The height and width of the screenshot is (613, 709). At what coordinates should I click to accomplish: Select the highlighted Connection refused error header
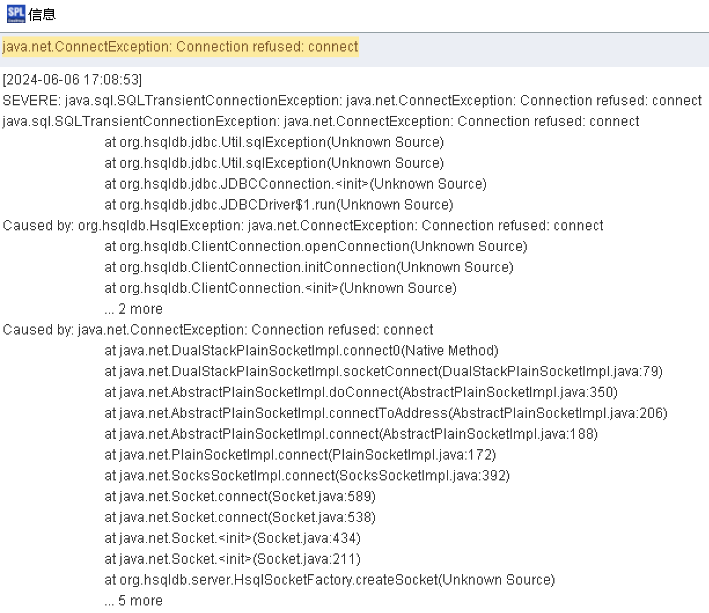(x=181, y=47)
